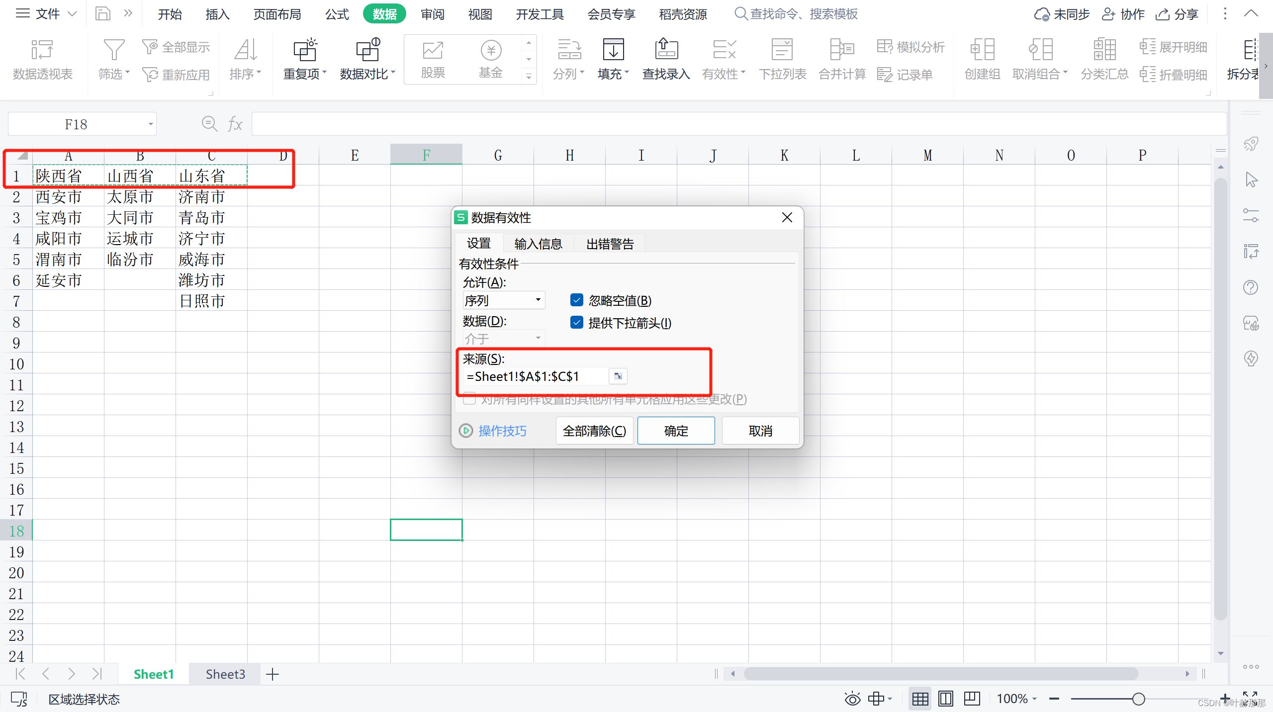1273x712 pixels.
Task: Click the 查找录入 lookup entry icon
Action: (x=666, y=50)
